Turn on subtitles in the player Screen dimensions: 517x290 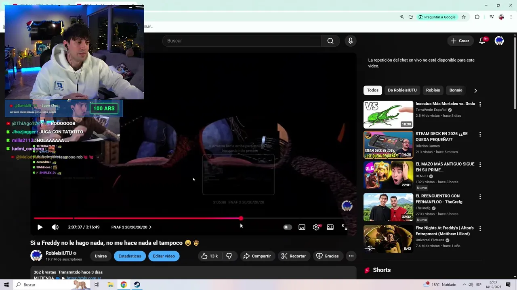[302, 227]
